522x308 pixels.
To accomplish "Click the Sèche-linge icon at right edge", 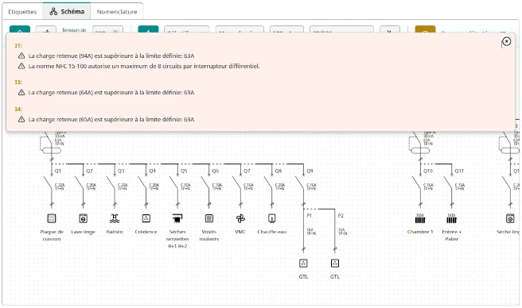I will tap(510, 218).
